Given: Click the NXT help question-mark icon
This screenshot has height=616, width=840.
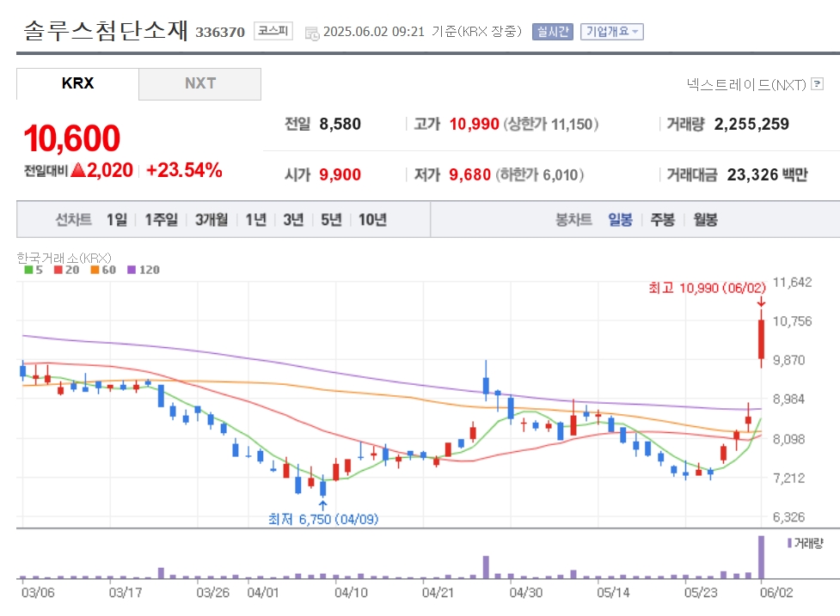Looking at the screenshot, I should pyautogui.click(x=817, y=83).
